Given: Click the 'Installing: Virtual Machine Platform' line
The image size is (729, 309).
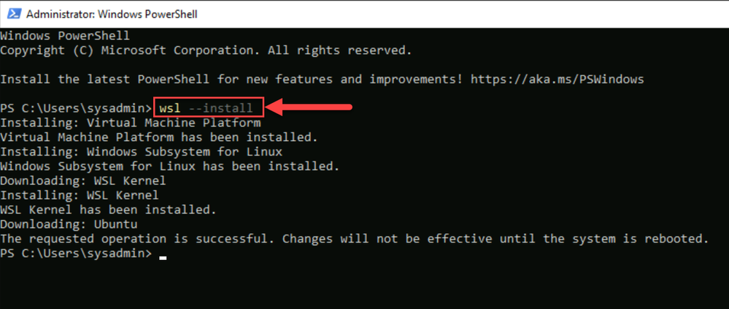Looking at the screenshot, I should click(130, 123).
